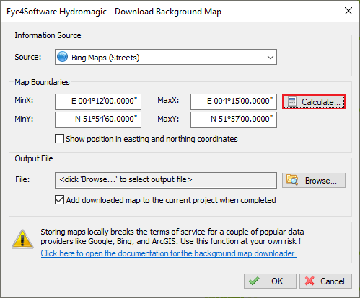Open the Browse... file chooser
This screenshot has height=298, width=360.
pyautogui.click(x=314, y=180)
